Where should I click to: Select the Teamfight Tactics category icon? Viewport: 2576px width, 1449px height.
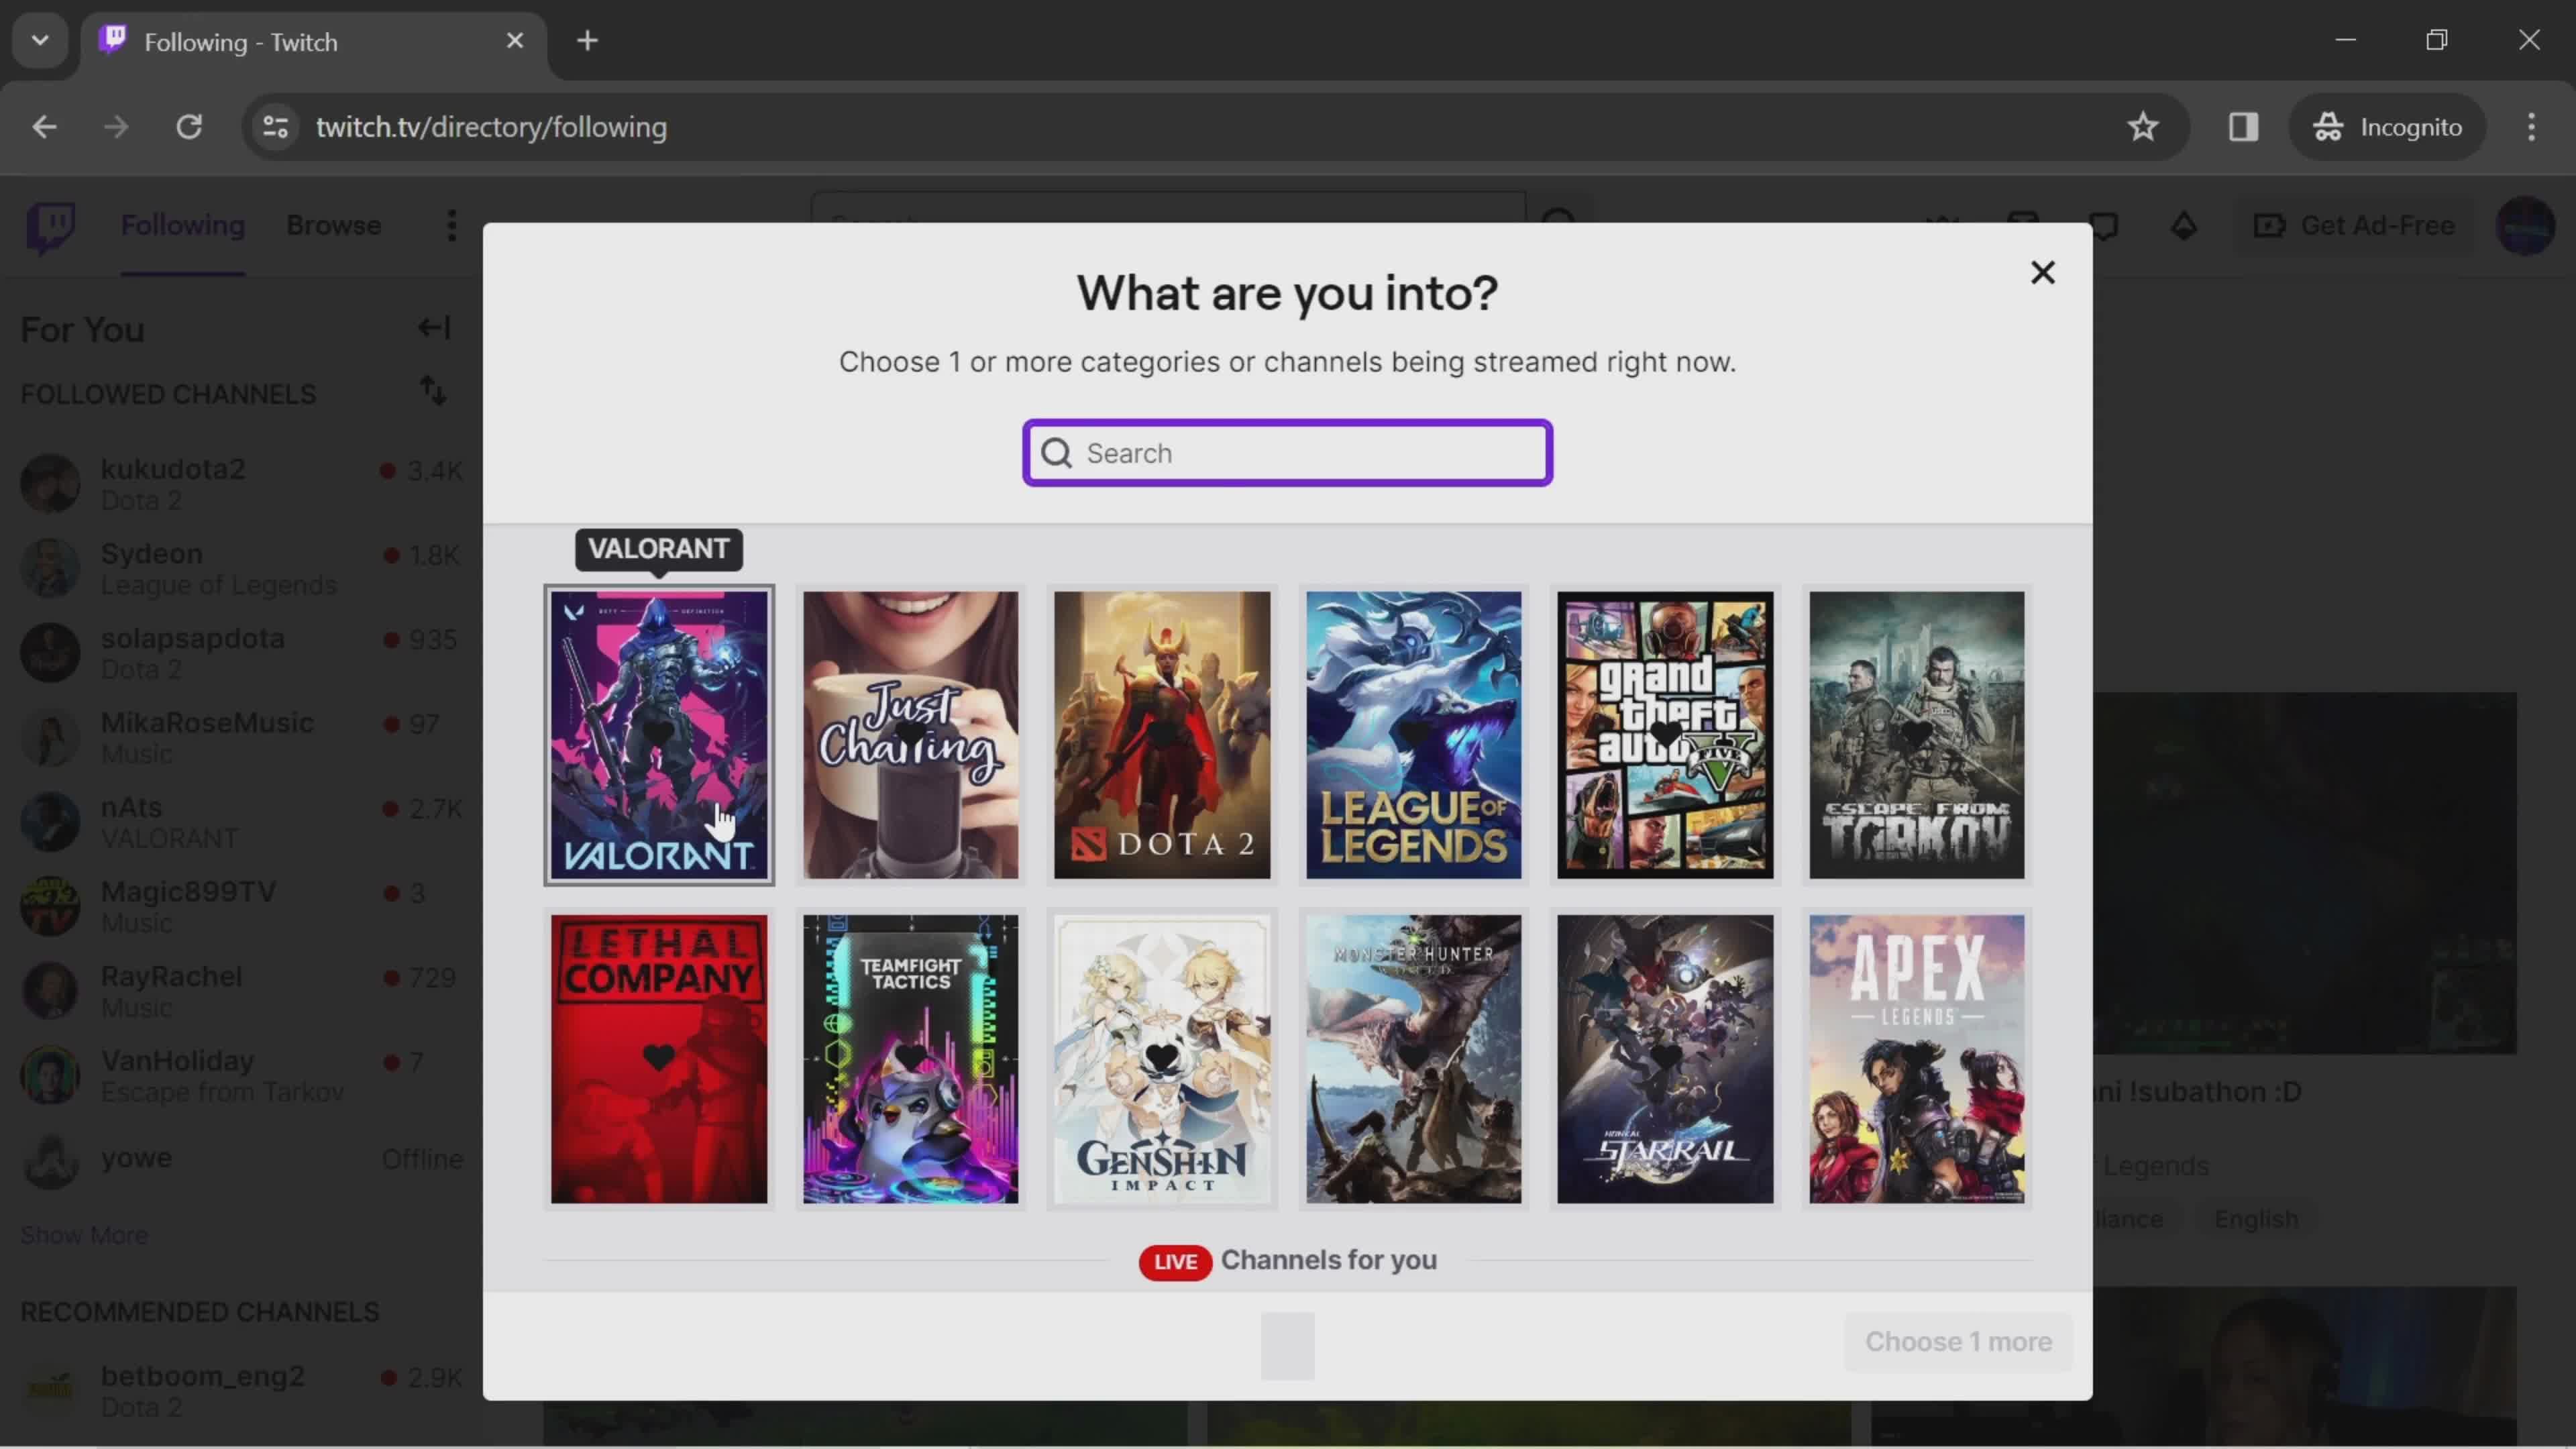click(911, 1057)
